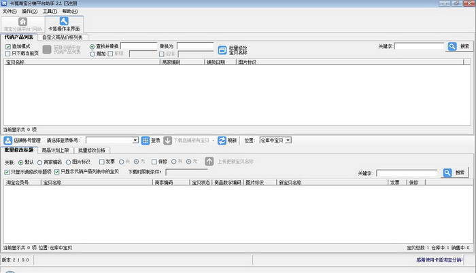Click the 批量修改宝贝名称 icon

click(x=222, y=50)
